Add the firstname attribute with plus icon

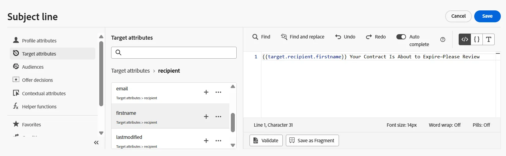pos(206,117)
